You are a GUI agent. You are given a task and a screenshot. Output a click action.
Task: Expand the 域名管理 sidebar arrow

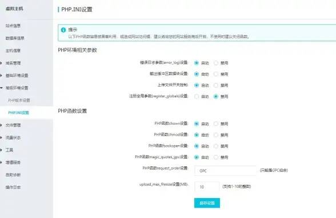tap(1, 63)
